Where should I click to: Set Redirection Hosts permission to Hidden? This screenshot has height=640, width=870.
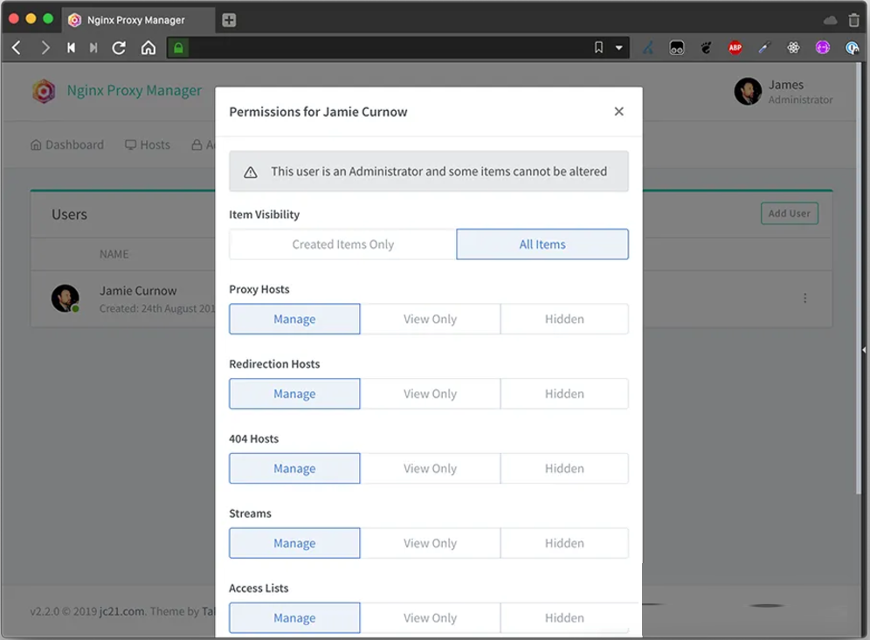(564, 394)
